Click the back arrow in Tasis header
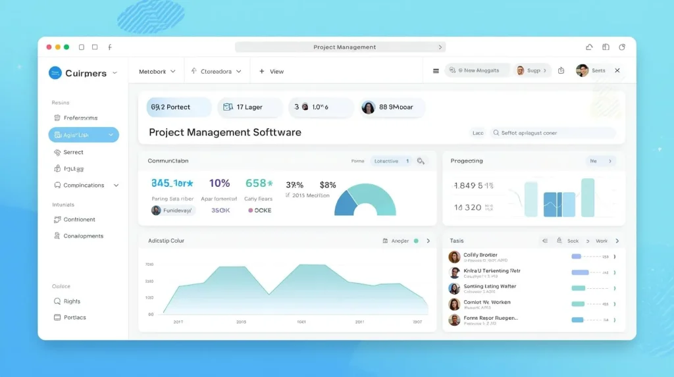Image resolution: width=674 pixels, height=377 pixels. [x=544, y=241]
